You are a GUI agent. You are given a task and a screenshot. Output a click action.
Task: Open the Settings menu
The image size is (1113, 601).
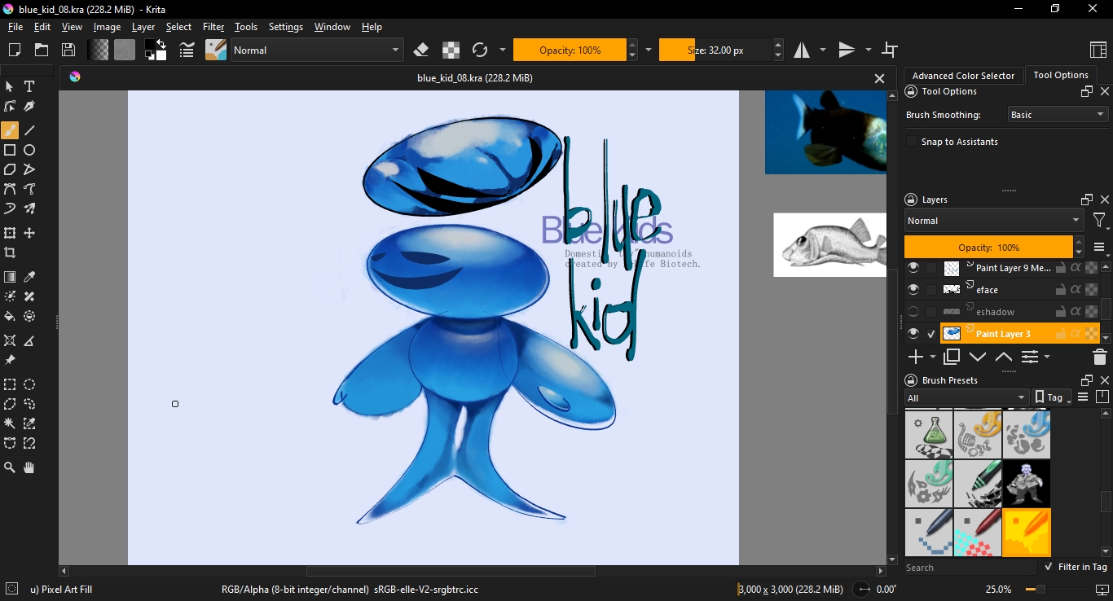(x=286, y=27)
